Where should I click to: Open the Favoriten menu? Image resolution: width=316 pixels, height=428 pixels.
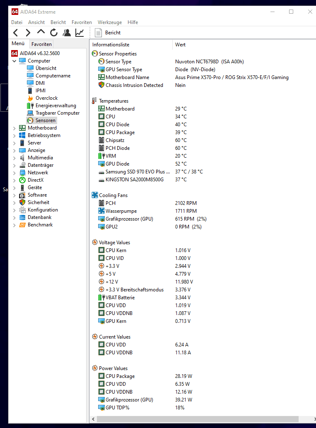(x=82, y=22)
